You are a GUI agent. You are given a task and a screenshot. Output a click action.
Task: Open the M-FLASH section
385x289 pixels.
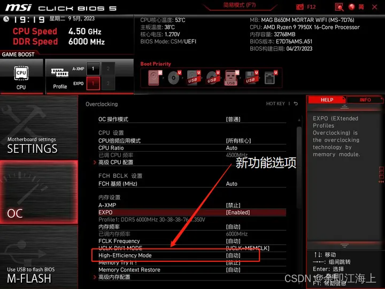[39, 257]
